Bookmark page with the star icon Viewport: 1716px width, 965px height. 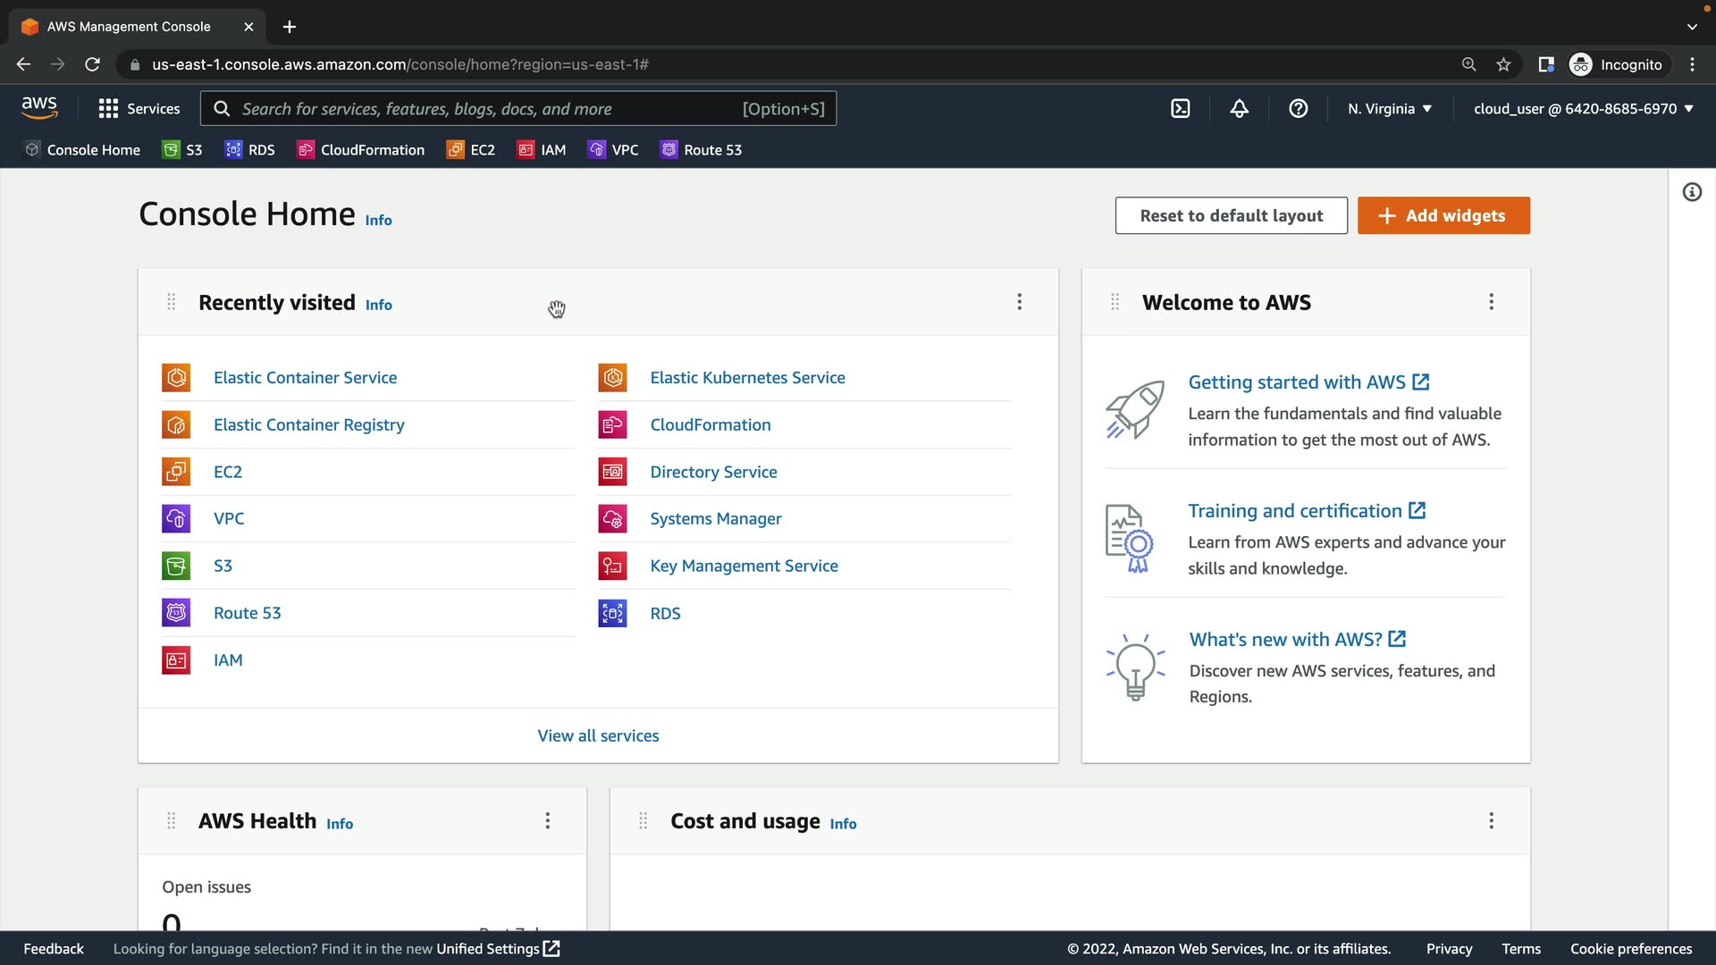1503,64
